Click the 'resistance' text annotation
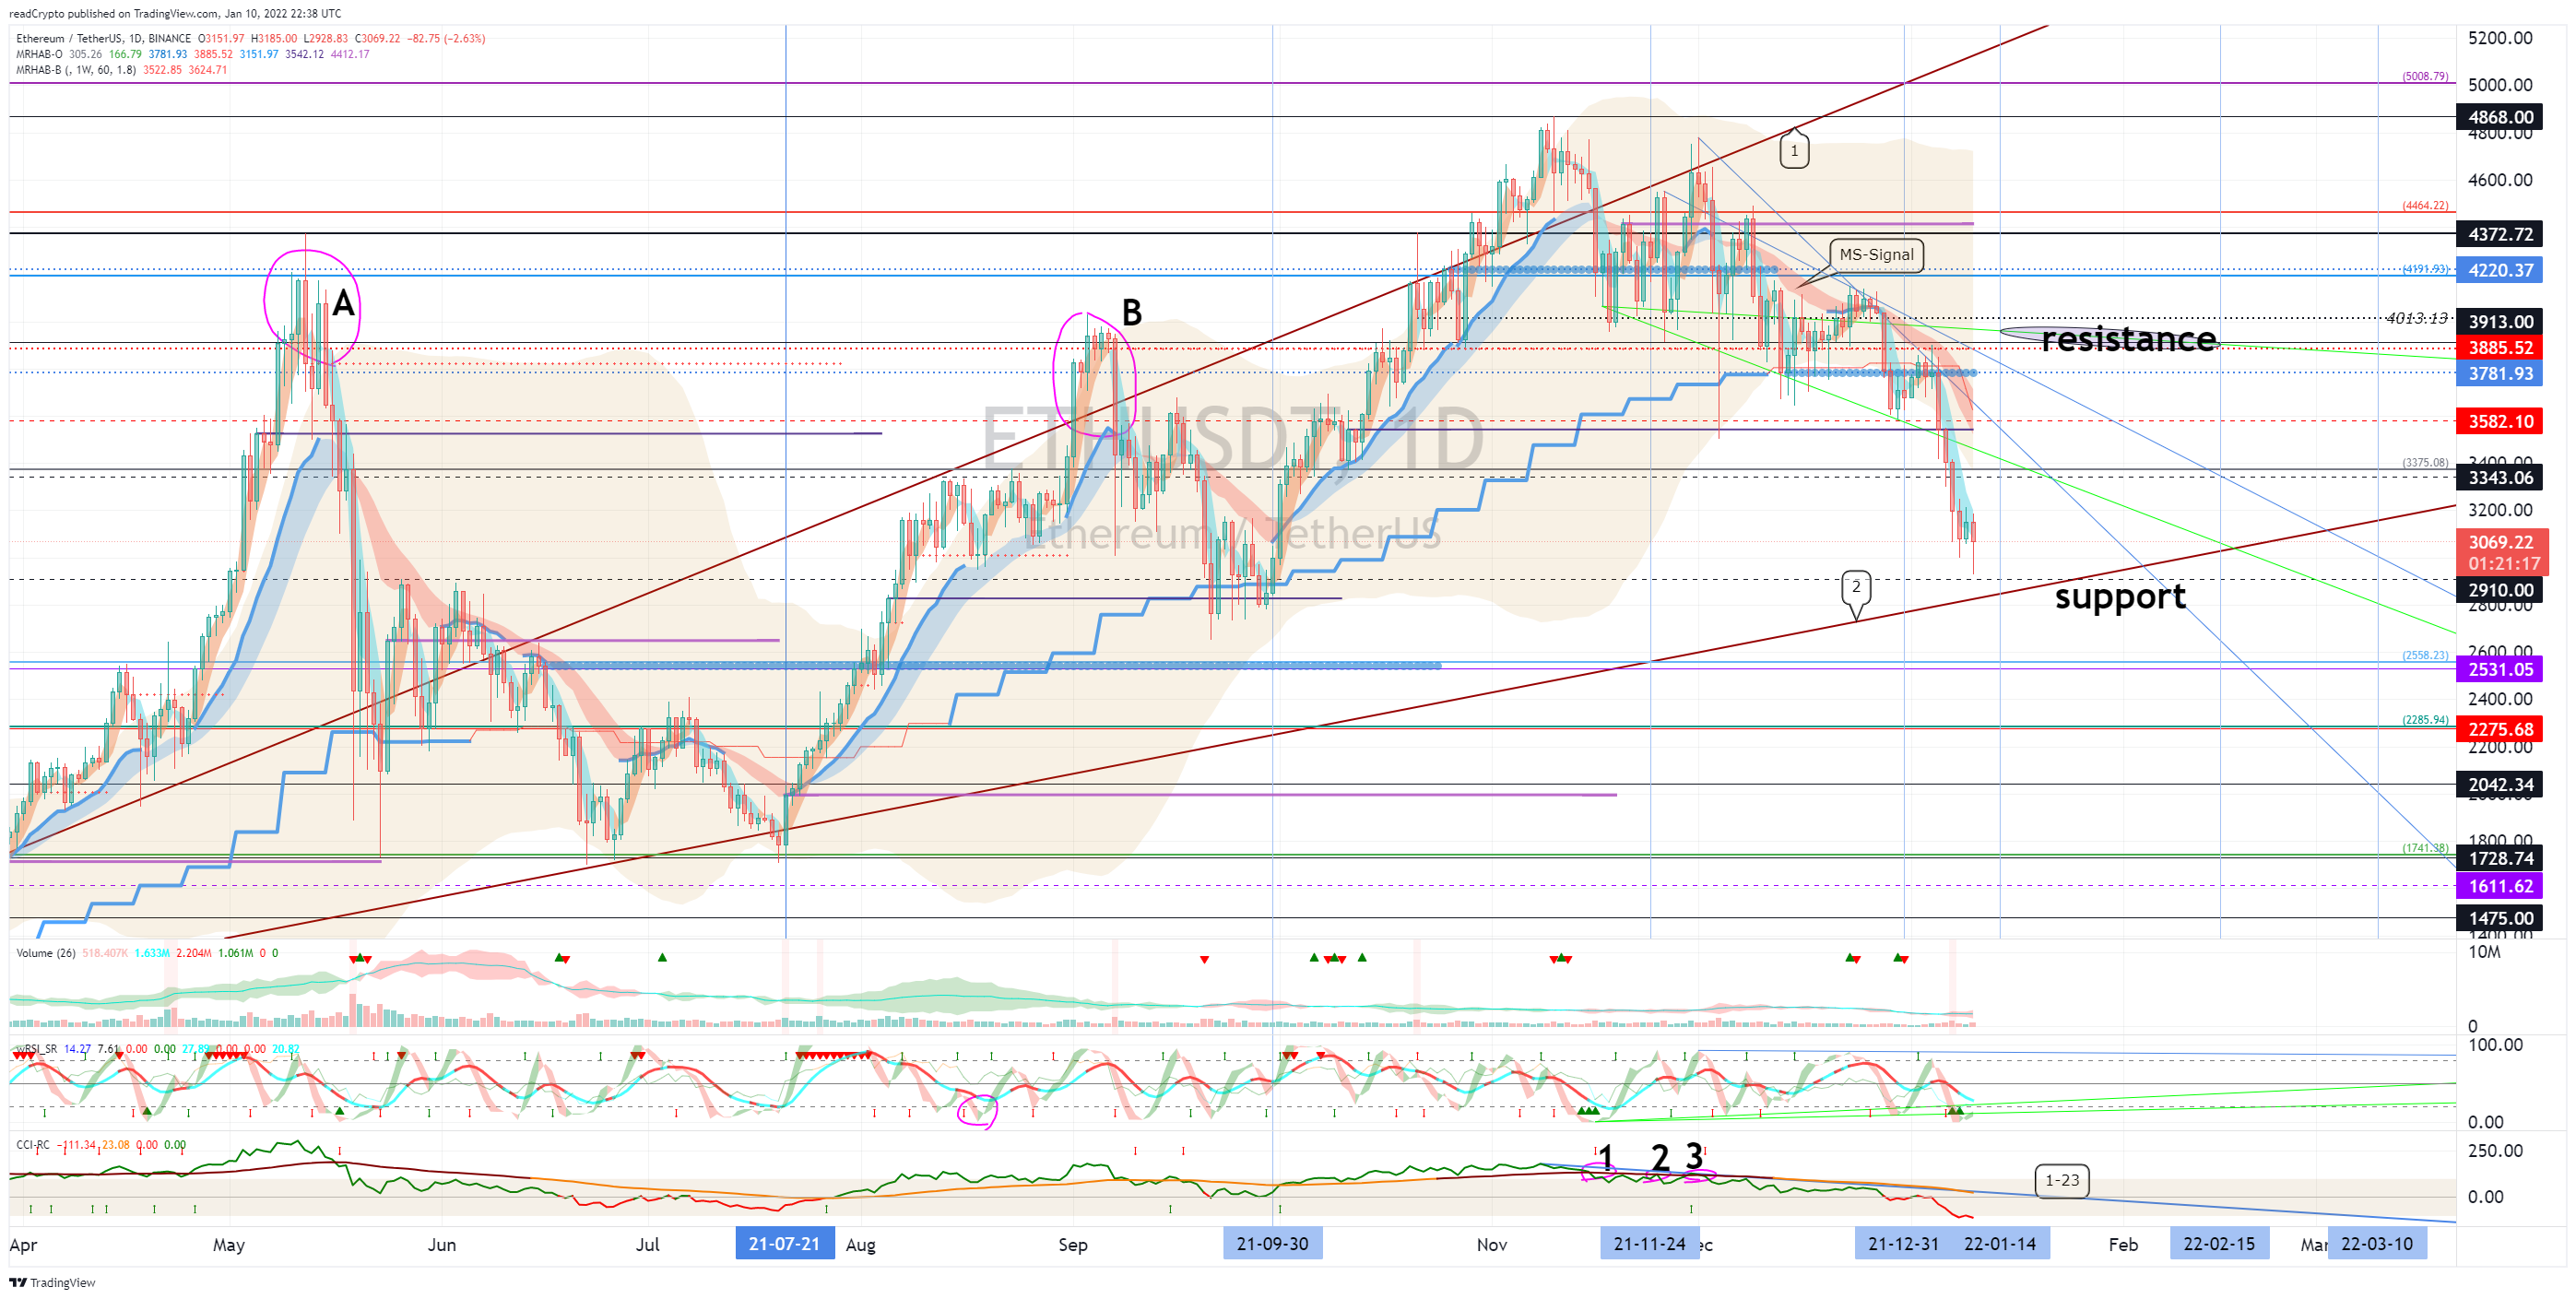This screenshot has height=1299, width=2576. click(2128, 338)
